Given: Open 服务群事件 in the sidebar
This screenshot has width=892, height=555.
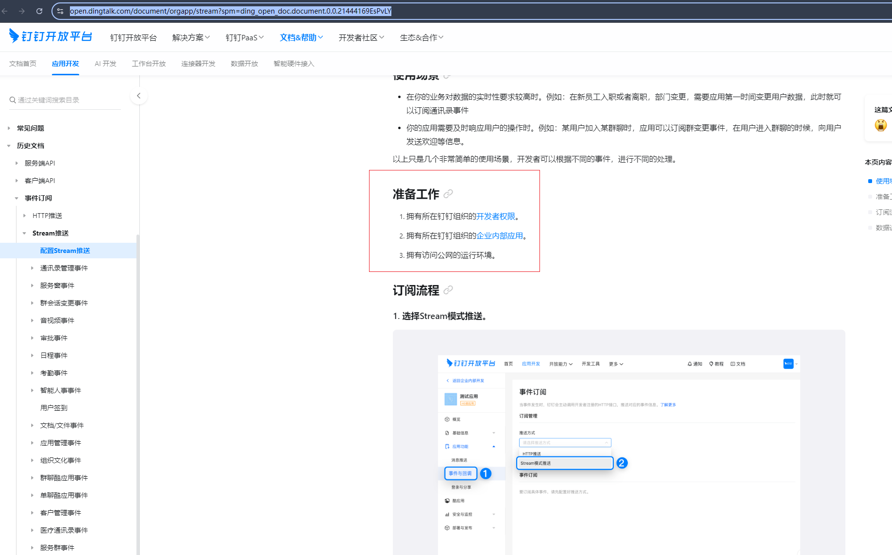Looking at the screenshot, I should pos(57,548).
